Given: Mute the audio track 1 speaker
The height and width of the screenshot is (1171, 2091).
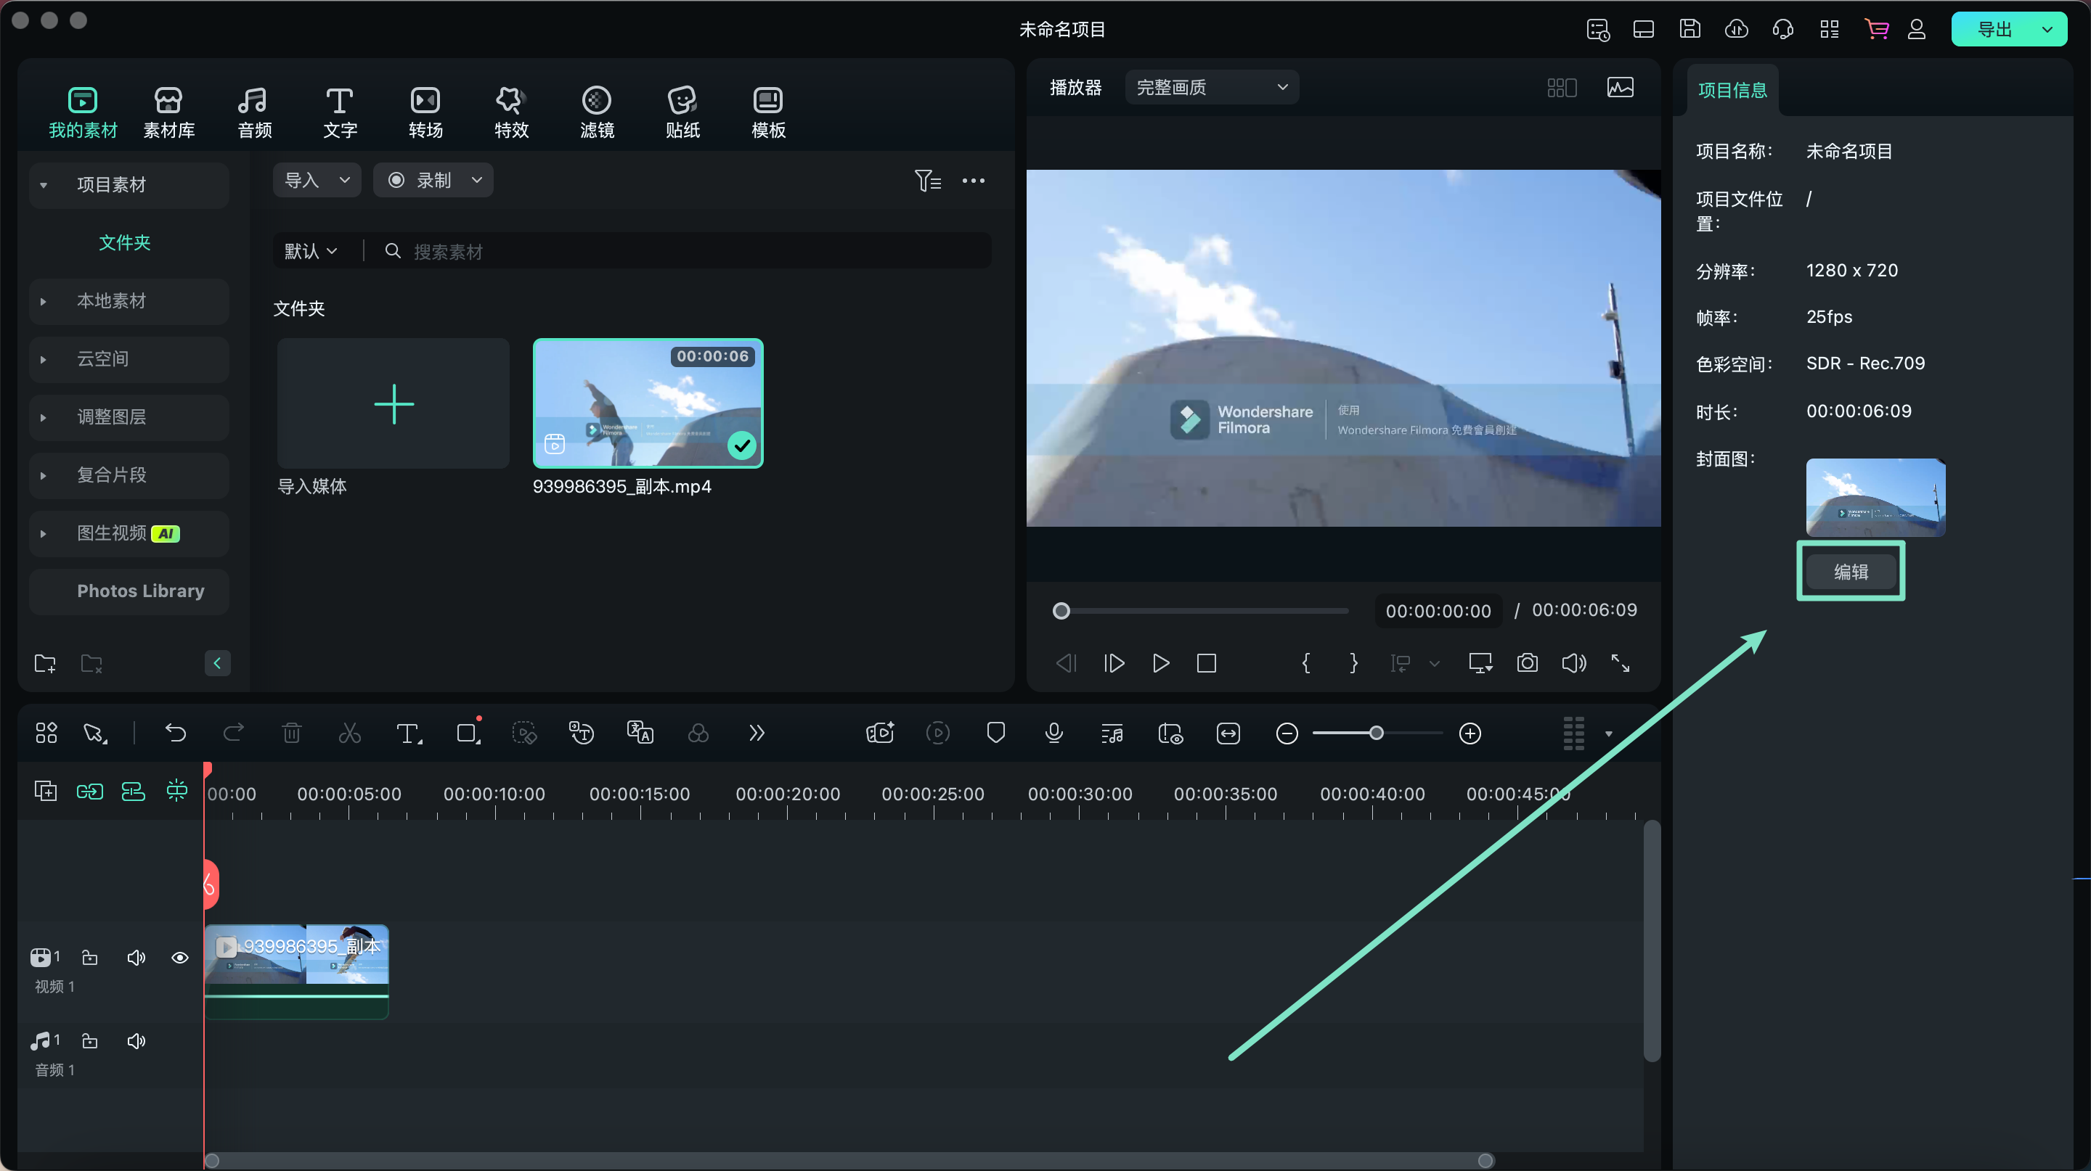Looking at the screenshot, I should (x=136, y=1040).
